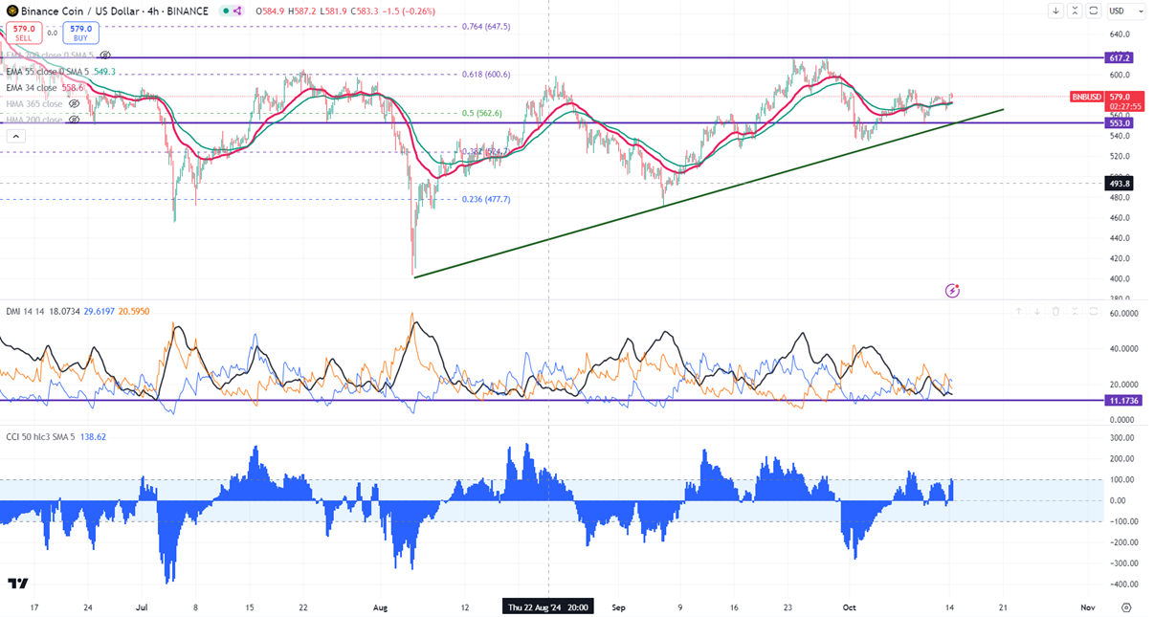Viewport: 1154px width, 617px height.
Task: Click the Binance Coin symbol logo
Action: pyautogui.click(x=12, y=11)
